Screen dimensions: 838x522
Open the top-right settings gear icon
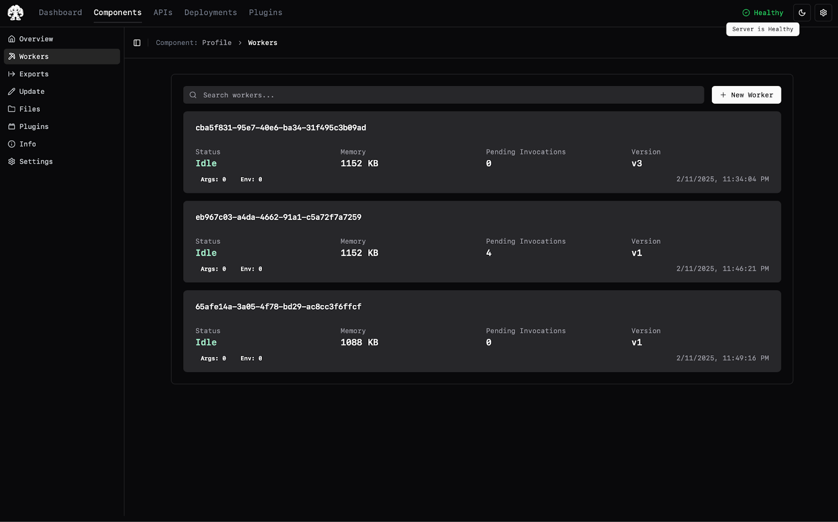823,13
